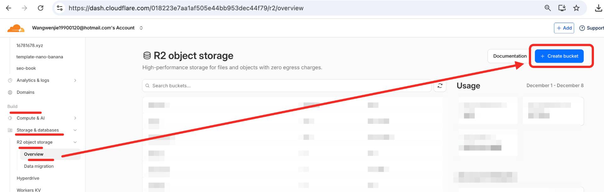Click the site information icon in address bar
The width and height of the screenshot is (604, 192).
click(60, 8)
